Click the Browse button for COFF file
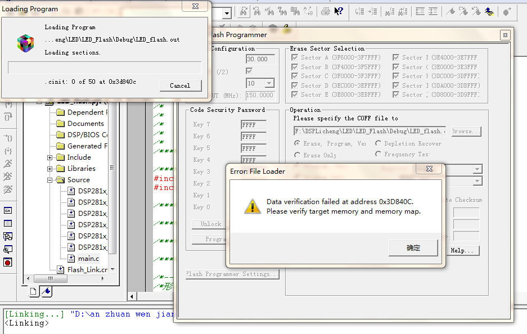 tap(466, 131)
